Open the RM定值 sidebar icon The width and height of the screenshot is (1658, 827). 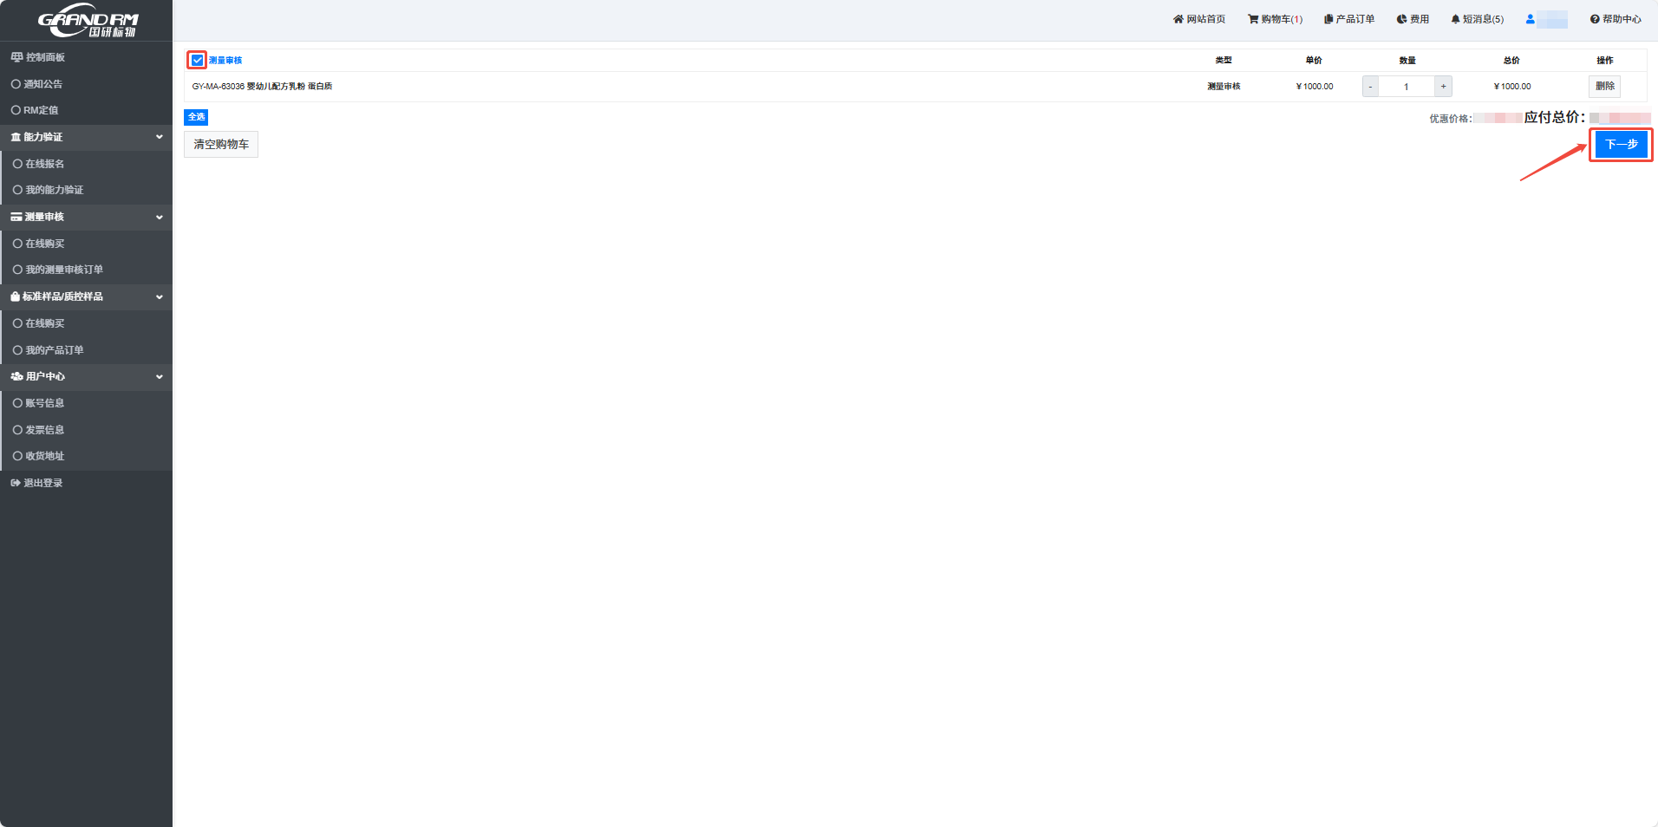[x=16, y=110]
